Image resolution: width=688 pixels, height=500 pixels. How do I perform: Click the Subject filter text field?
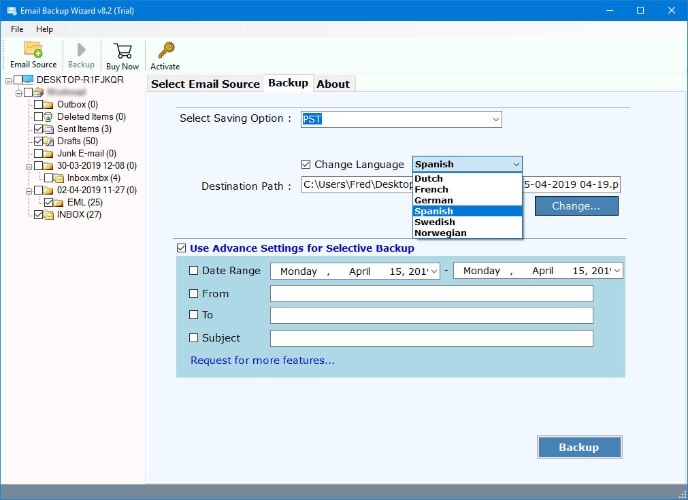coord(431,338)
